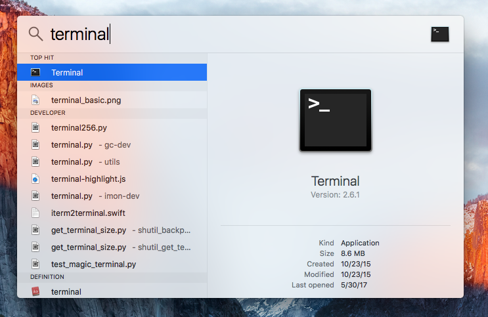This screenshot has width=488, height=317.
Task: Open test_magic_terminal.py result
Action: point(112,264)
